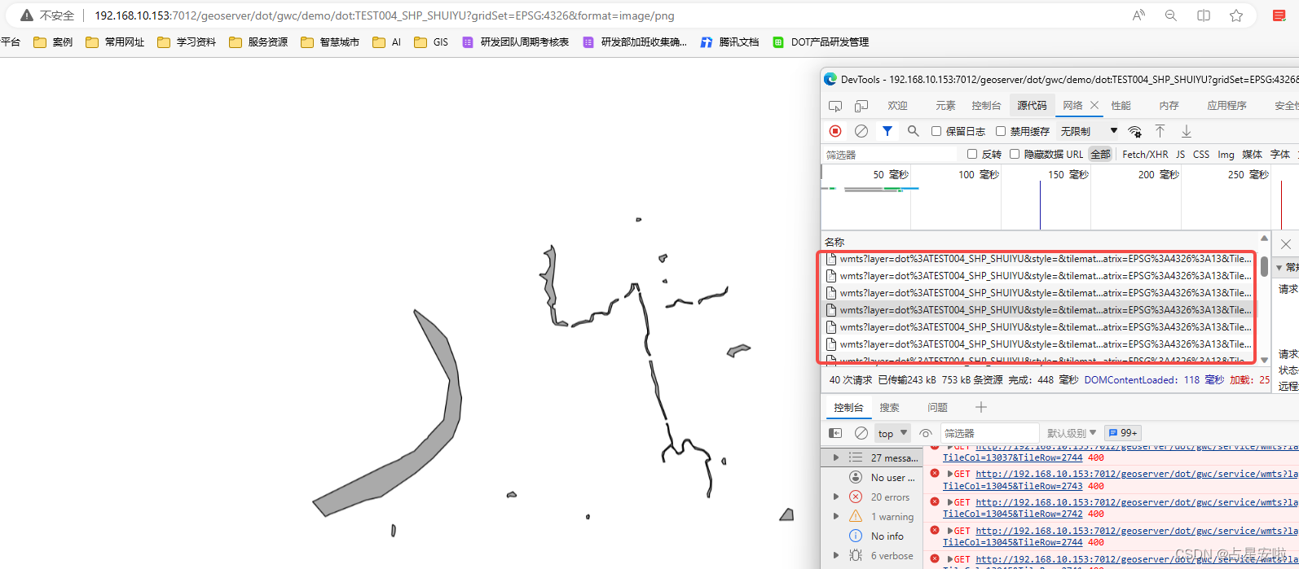
Task: Check the 反转 filter checkbox
Action: 972,154
